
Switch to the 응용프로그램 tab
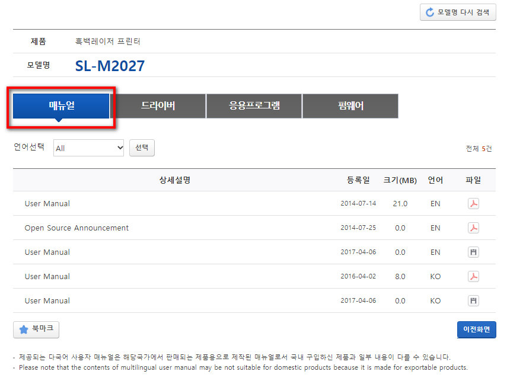[x=254, y=106]
